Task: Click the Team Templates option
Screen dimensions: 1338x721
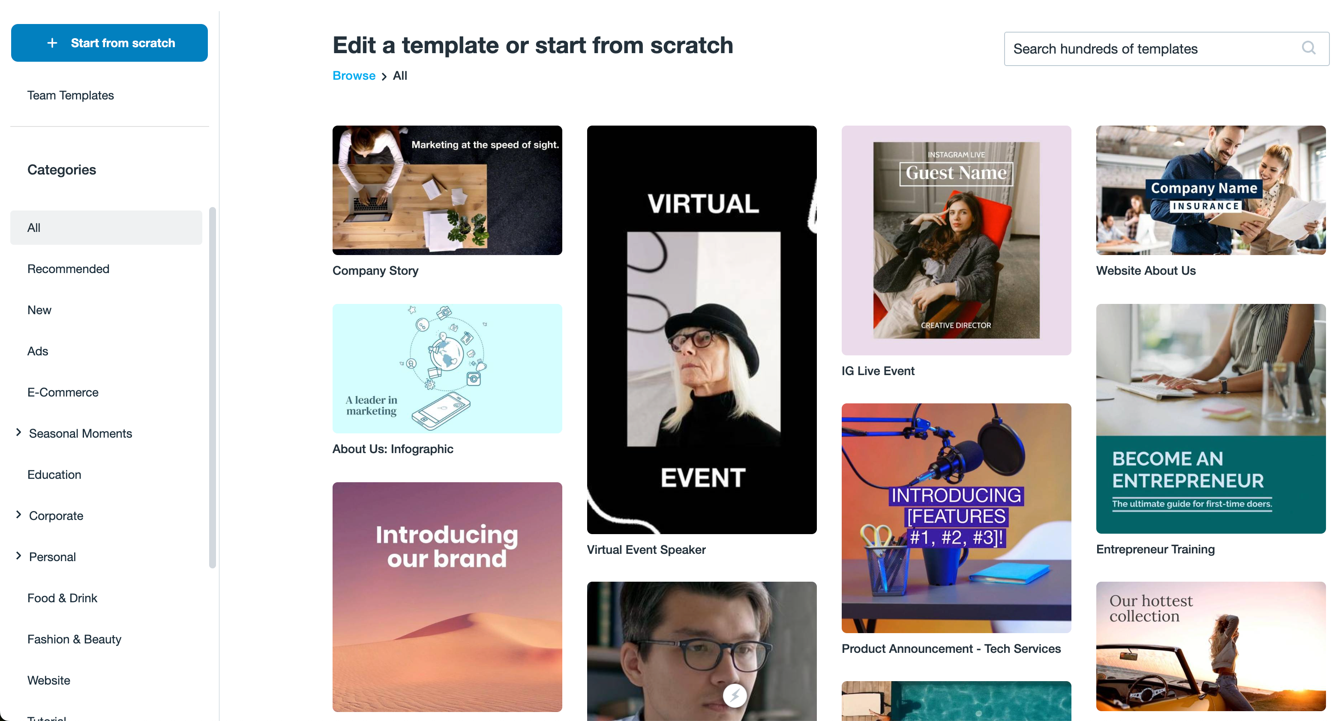Action: 71,95
